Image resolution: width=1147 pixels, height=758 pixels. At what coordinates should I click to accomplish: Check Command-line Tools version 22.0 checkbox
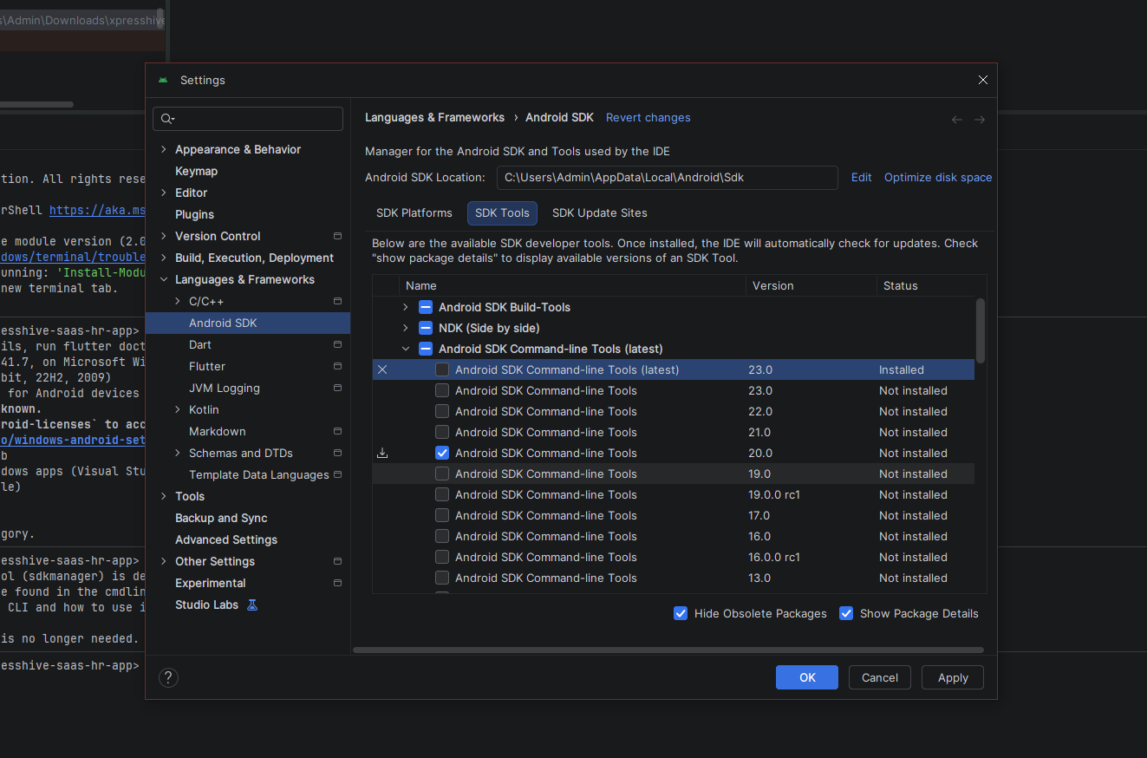(442, 411)
